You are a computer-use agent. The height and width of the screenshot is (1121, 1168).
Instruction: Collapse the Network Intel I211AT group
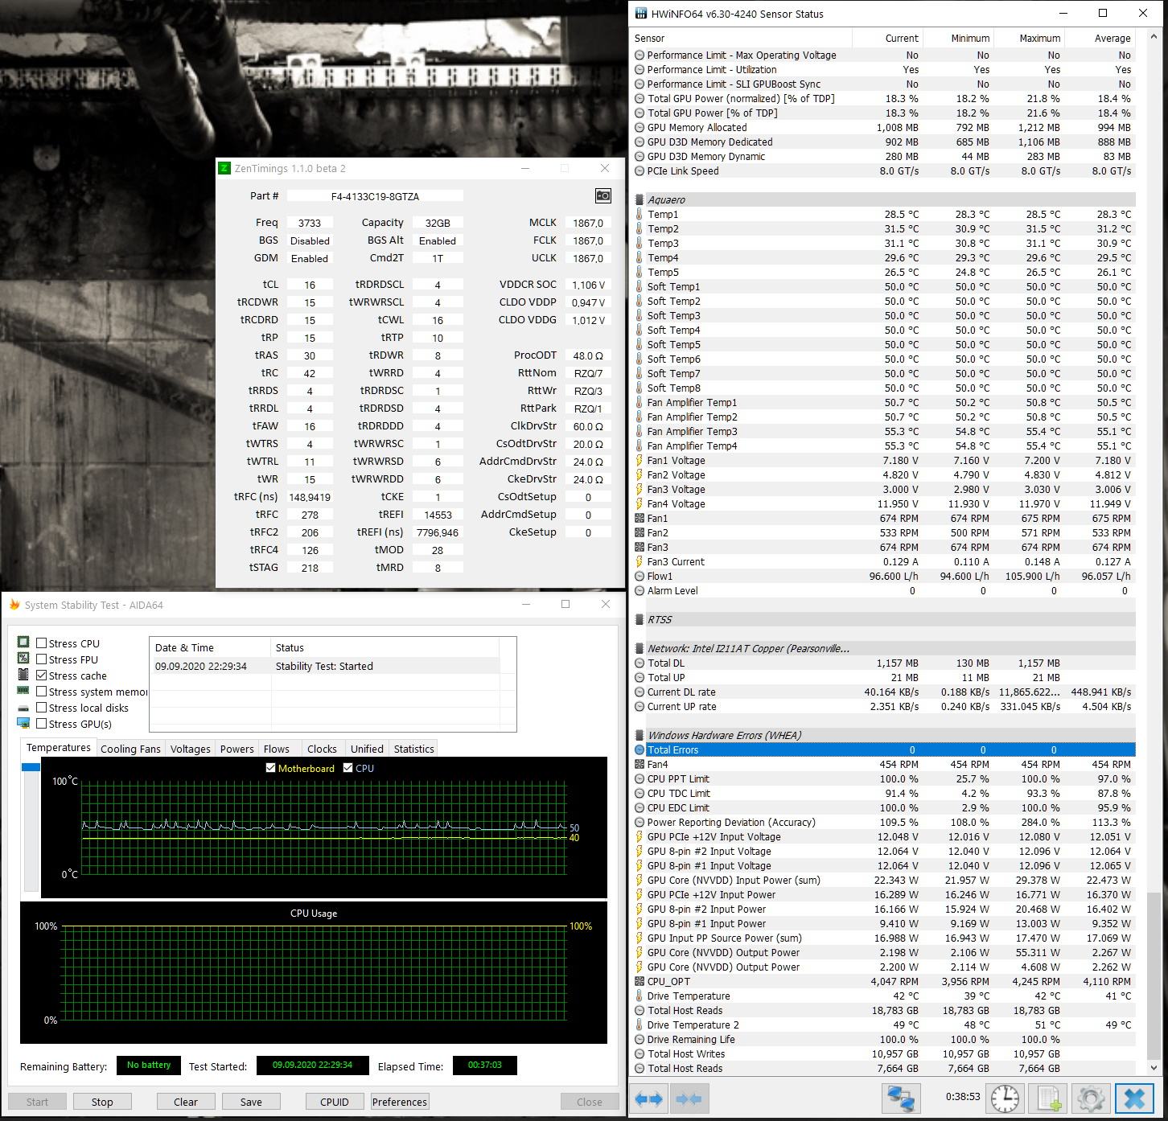(640, 649)
